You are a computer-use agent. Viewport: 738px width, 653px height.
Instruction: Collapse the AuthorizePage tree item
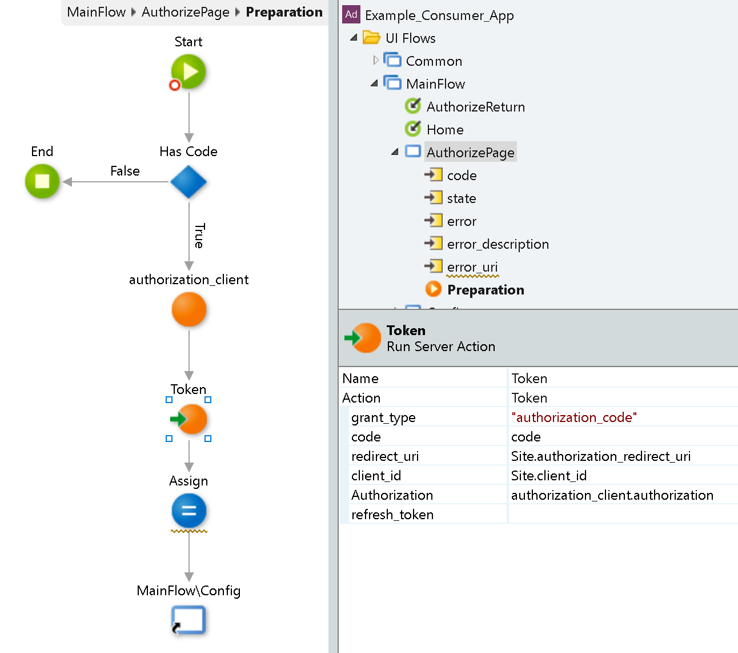coord(394,152)
